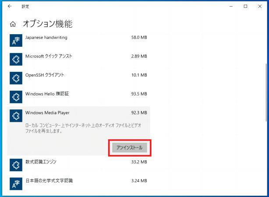Click the 92.3 MB size value
269x197 pixels.
[x=139, y=113]
